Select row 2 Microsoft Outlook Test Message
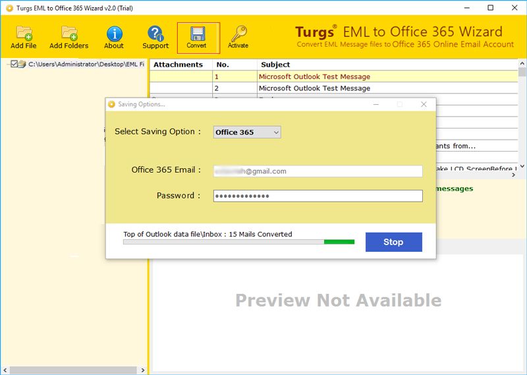Image resolution: width=527 pixels, height=375 pixels. 334,88
